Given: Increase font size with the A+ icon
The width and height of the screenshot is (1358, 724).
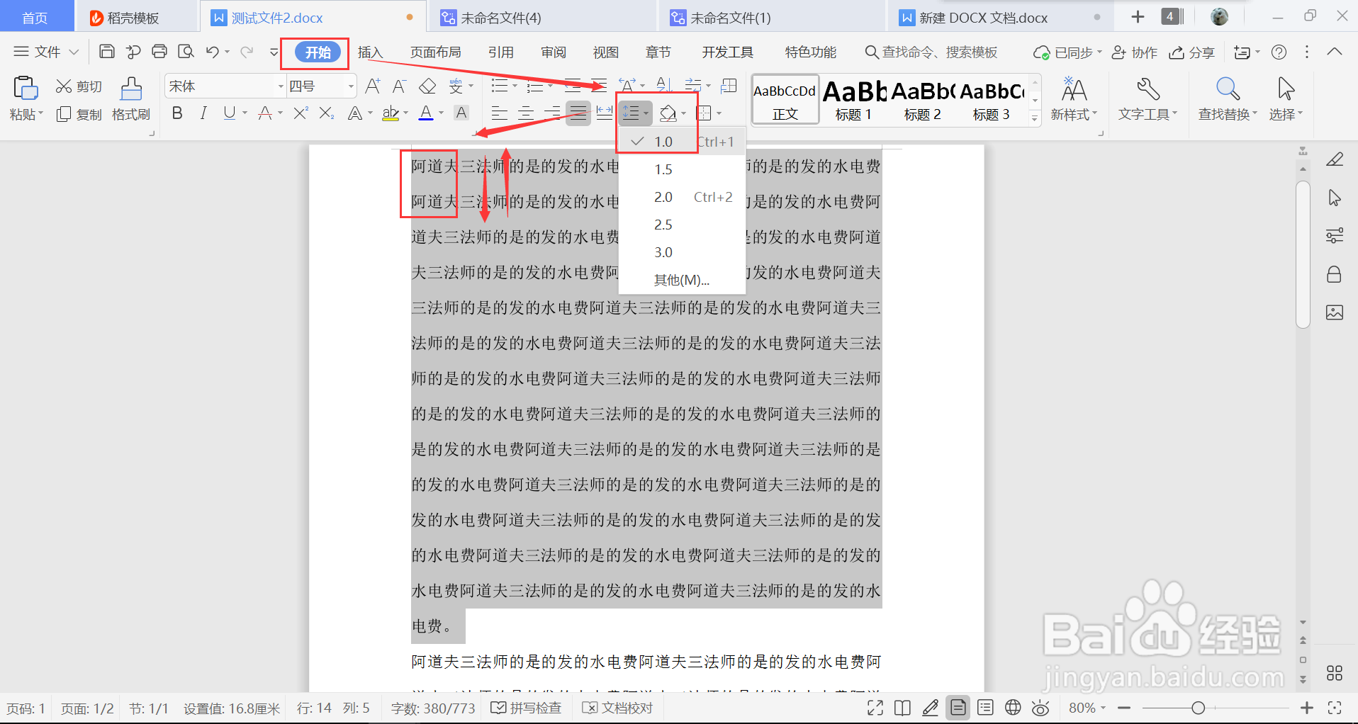Looking at the screenshot, I should tap(372, 86).
